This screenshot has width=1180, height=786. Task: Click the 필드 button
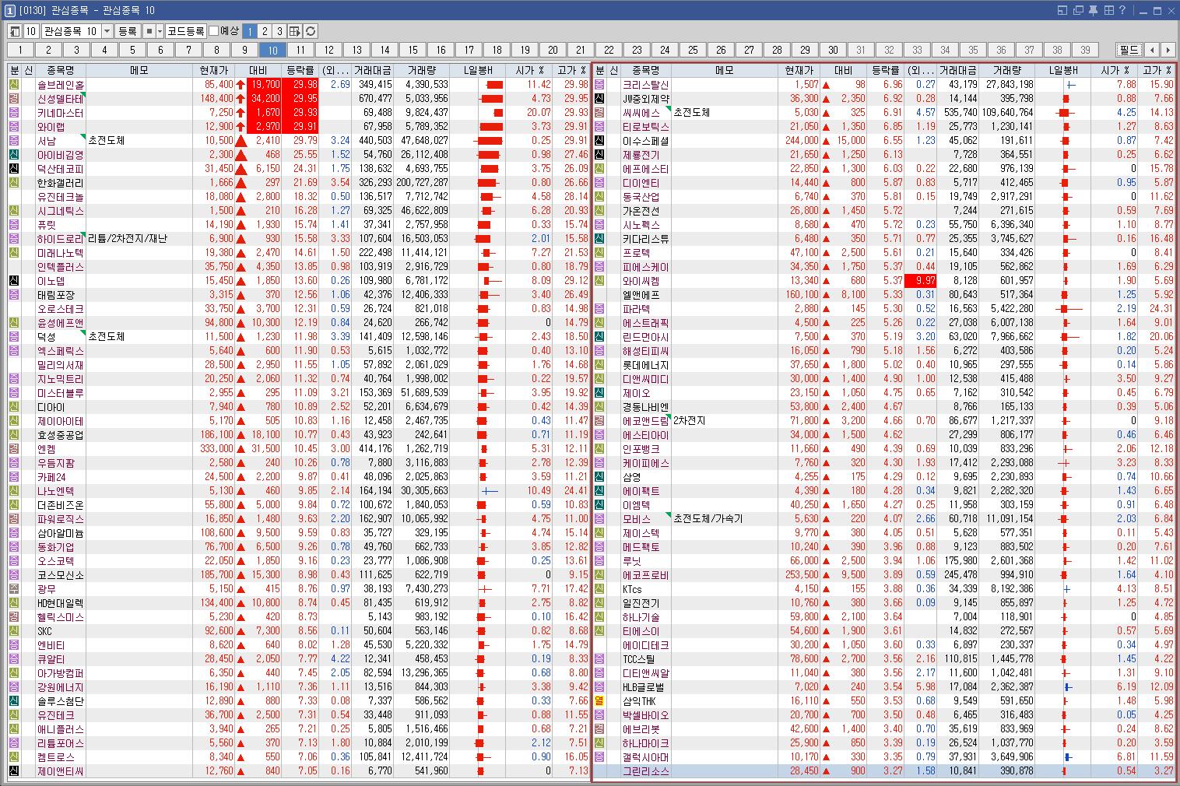tap(1129, 50)
